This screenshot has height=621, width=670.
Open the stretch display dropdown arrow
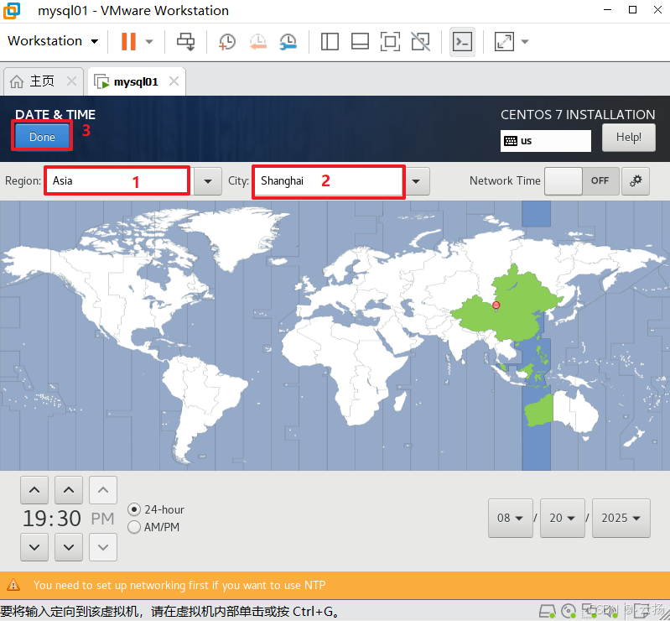(x=525, y=41)
